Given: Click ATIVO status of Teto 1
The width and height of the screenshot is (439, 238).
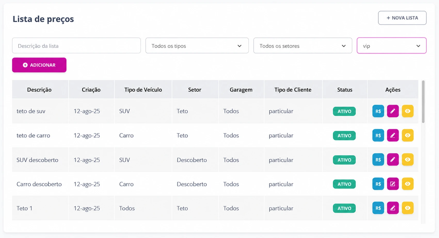Looking at the screenshot, I should (x=344, y=208).
